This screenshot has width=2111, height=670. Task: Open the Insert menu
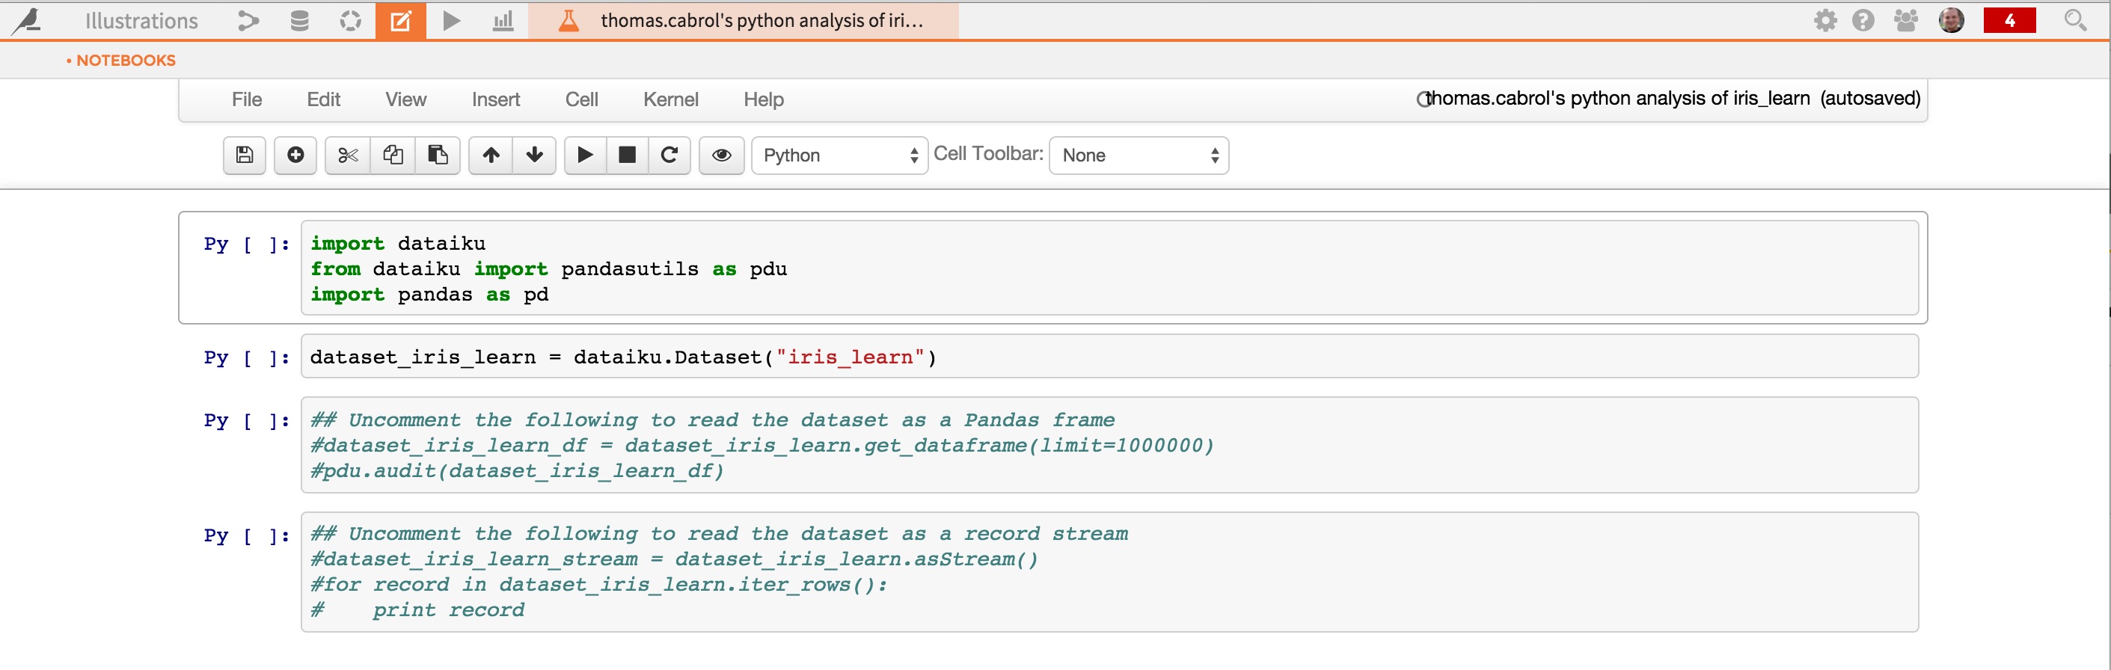[496, 99]
